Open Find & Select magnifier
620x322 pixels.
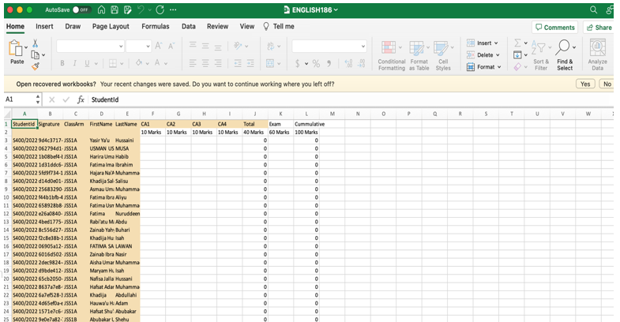pos(565,54)
